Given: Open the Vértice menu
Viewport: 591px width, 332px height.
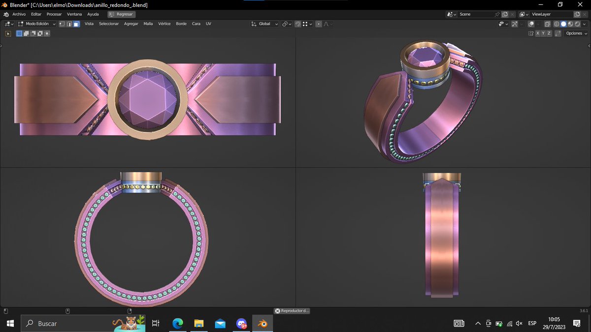Looking at the screenshot, I should (x=164, y=24).
